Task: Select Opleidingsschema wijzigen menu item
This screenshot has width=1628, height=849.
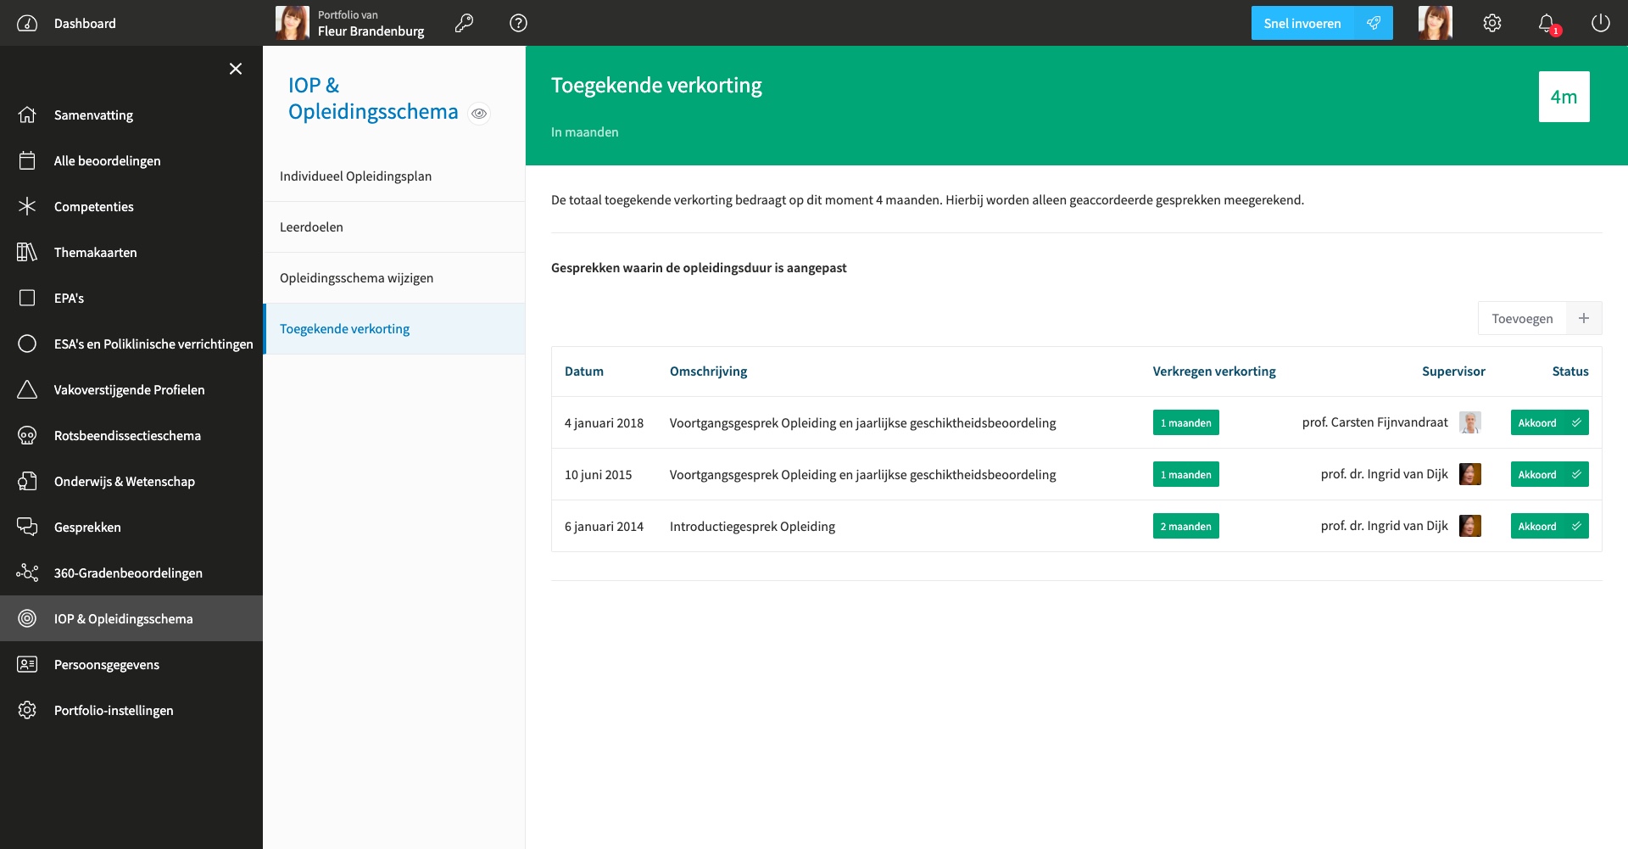Action: 394,278
